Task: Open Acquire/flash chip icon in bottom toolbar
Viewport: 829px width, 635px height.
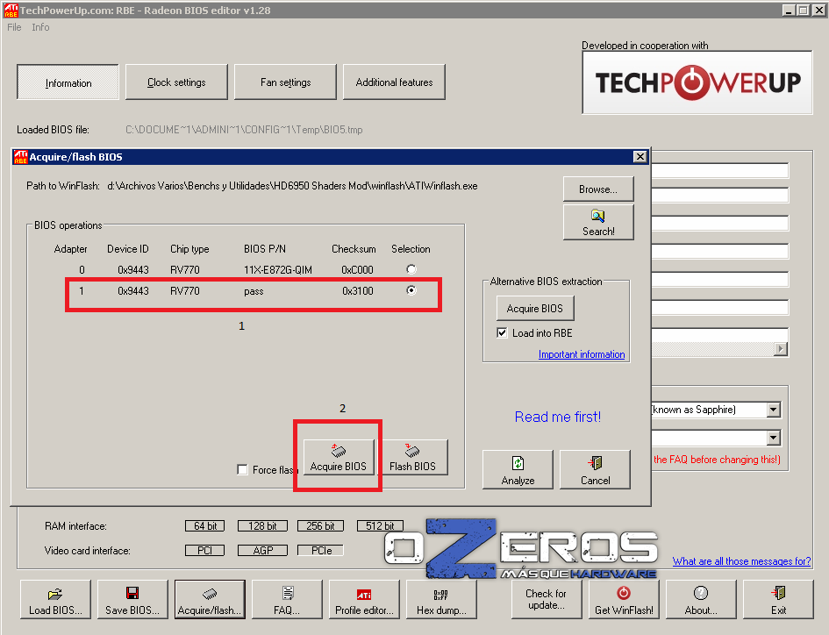Action: [x=210, y=594]
